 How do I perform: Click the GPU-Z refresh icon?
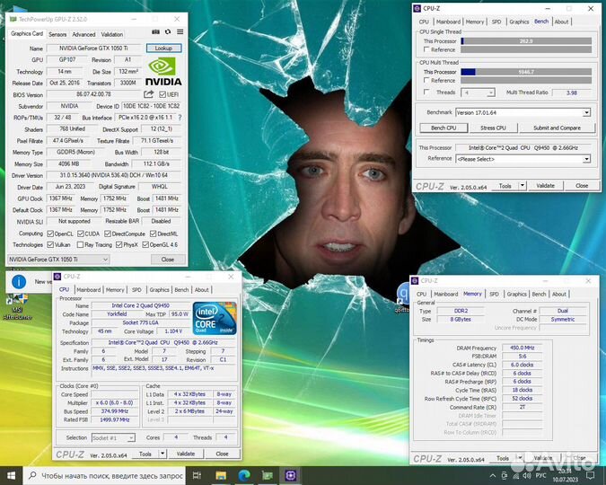[x=168, y=31]
